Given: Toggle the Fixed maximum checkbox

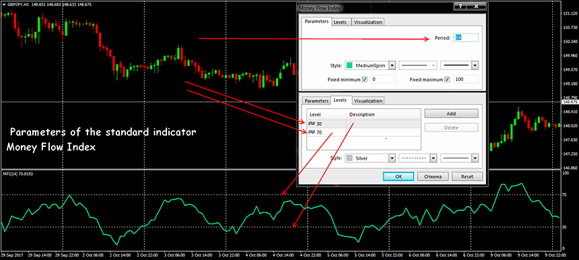Looking at the screenshot, I should (447, 79).
